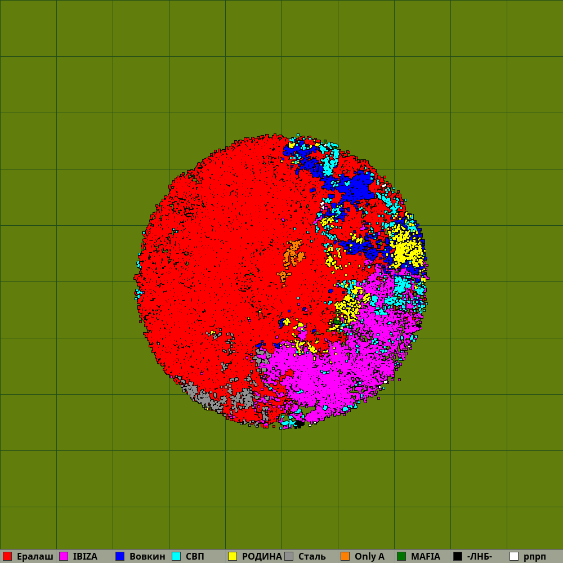This screenshot has height=563, width=563.
Task: Click the small black -ЛНБ- territory on map
Action: (x=299, y=425)
